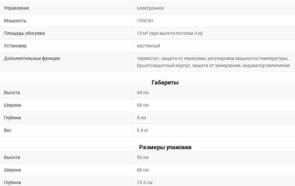Select the настенный installation value
This screenshot has width=295, height=186.
(148, 46)
